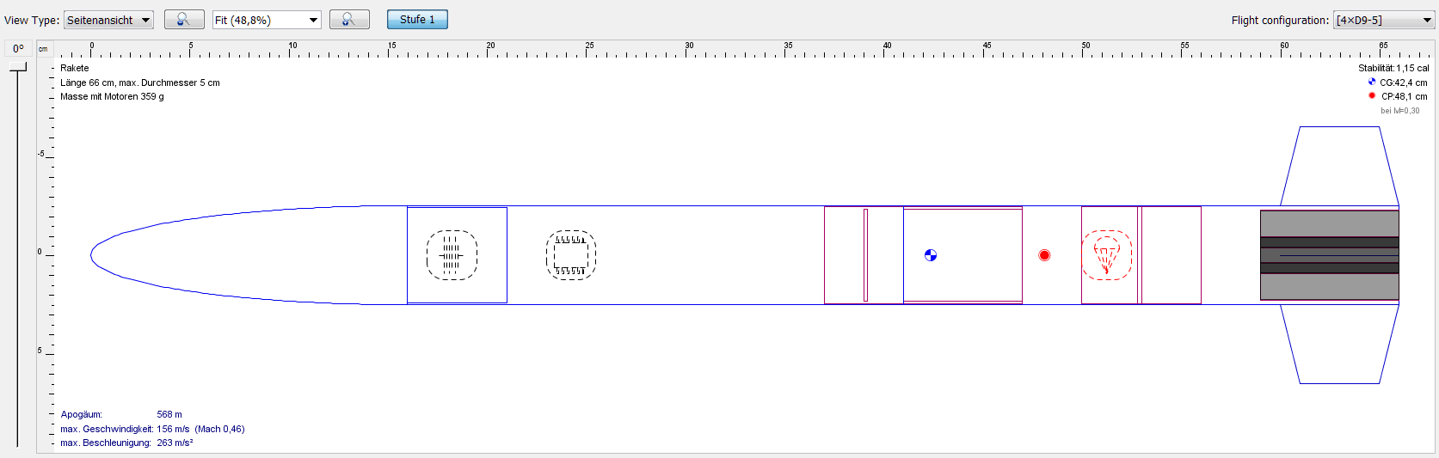
Task: Click the zoom out magnifier button
Action: (184, 20)
